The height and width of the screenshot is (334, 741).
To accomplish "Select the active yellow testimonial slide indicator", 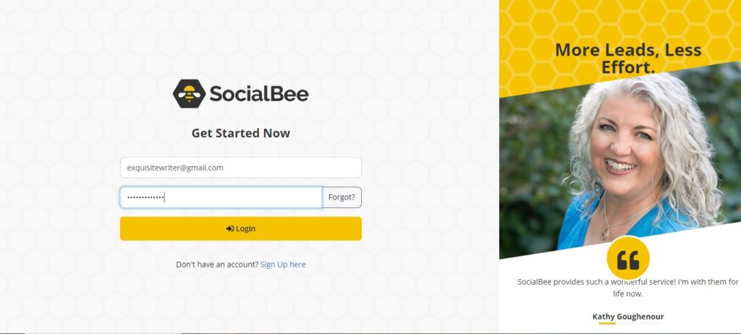I will (x=606, y=324).
